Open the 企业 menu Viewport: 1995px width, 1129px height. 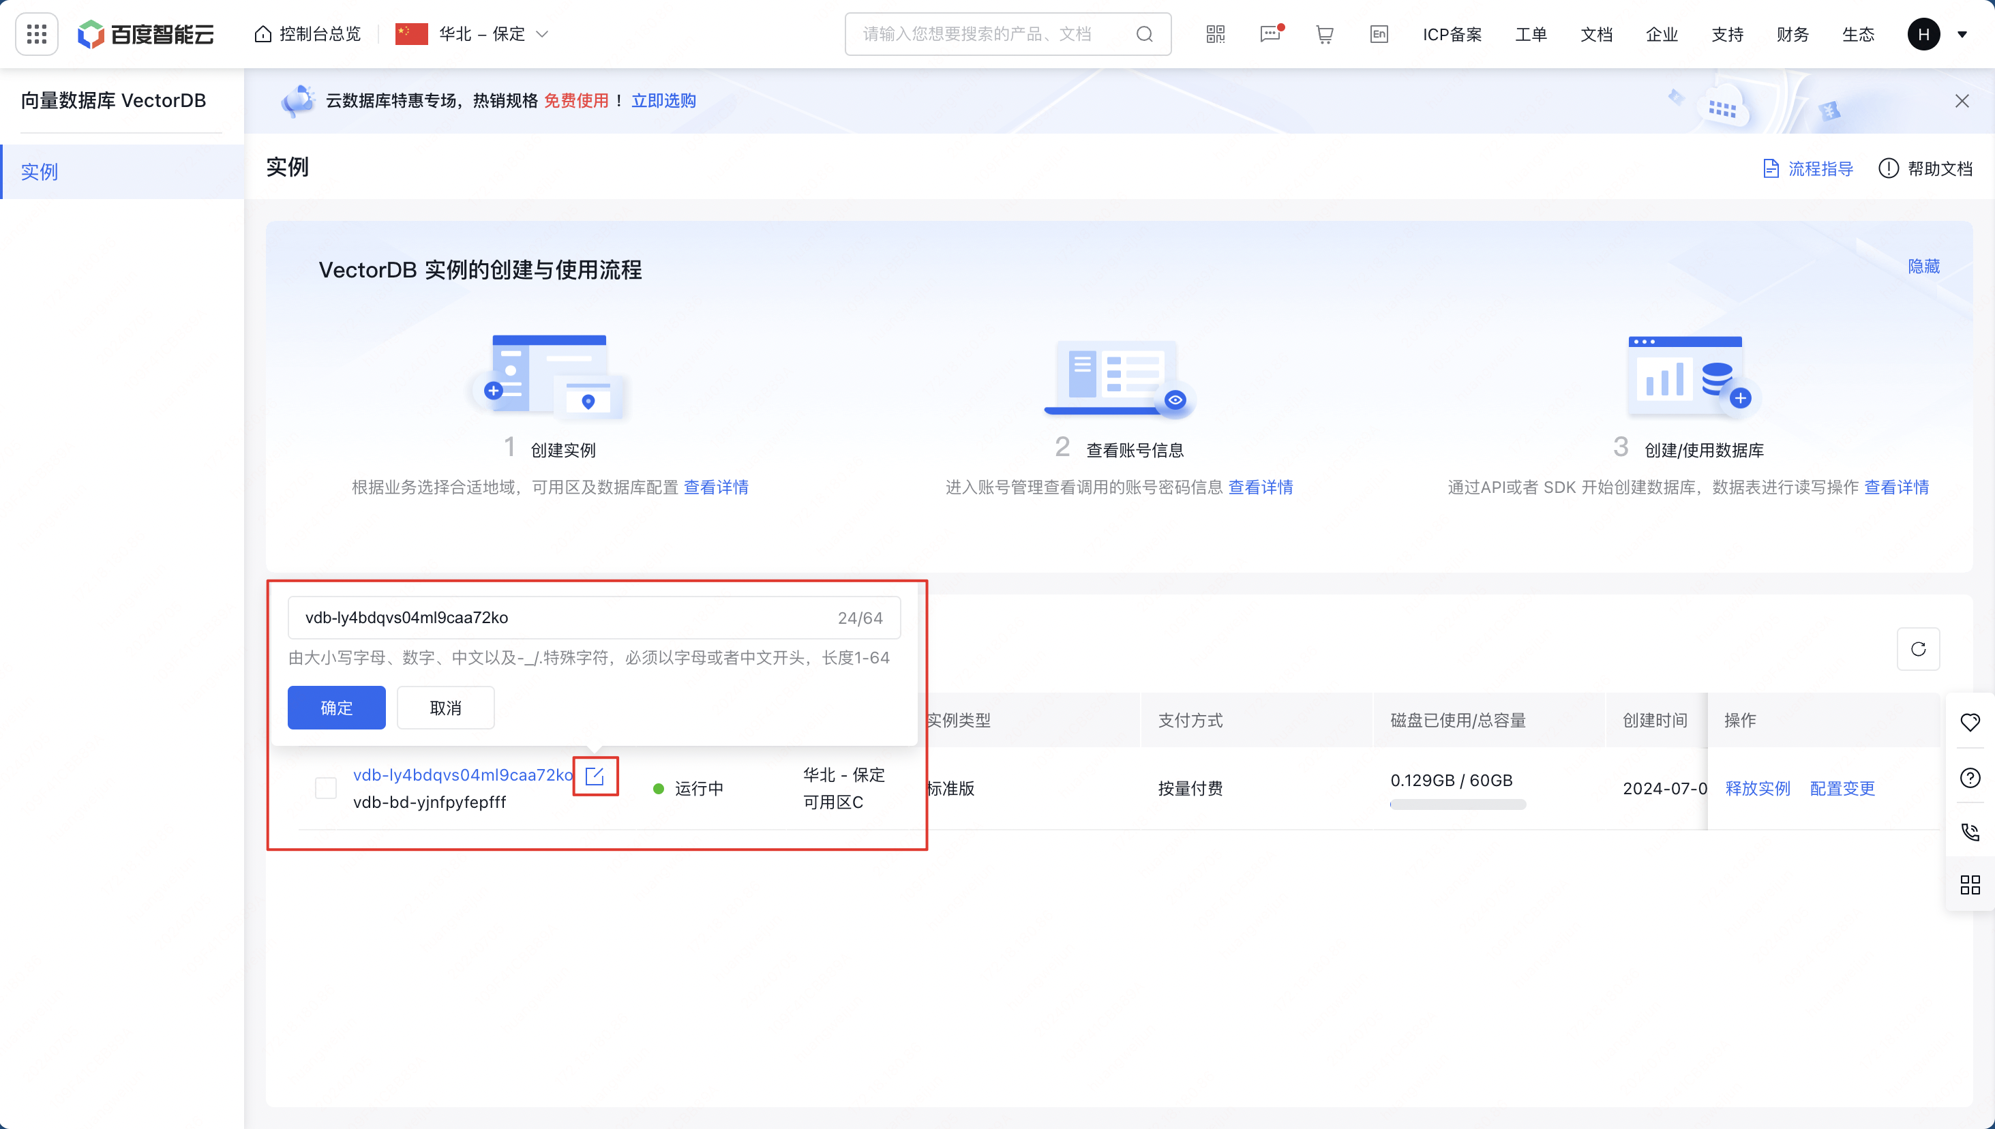1662,34
